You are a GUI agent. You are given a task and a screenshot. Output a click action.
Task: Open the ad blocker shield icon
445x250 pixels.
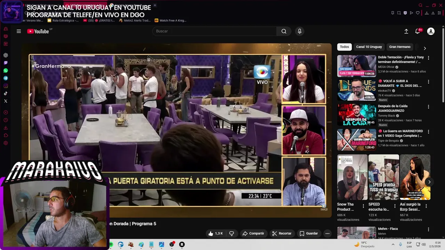click(x=405, y=13)
